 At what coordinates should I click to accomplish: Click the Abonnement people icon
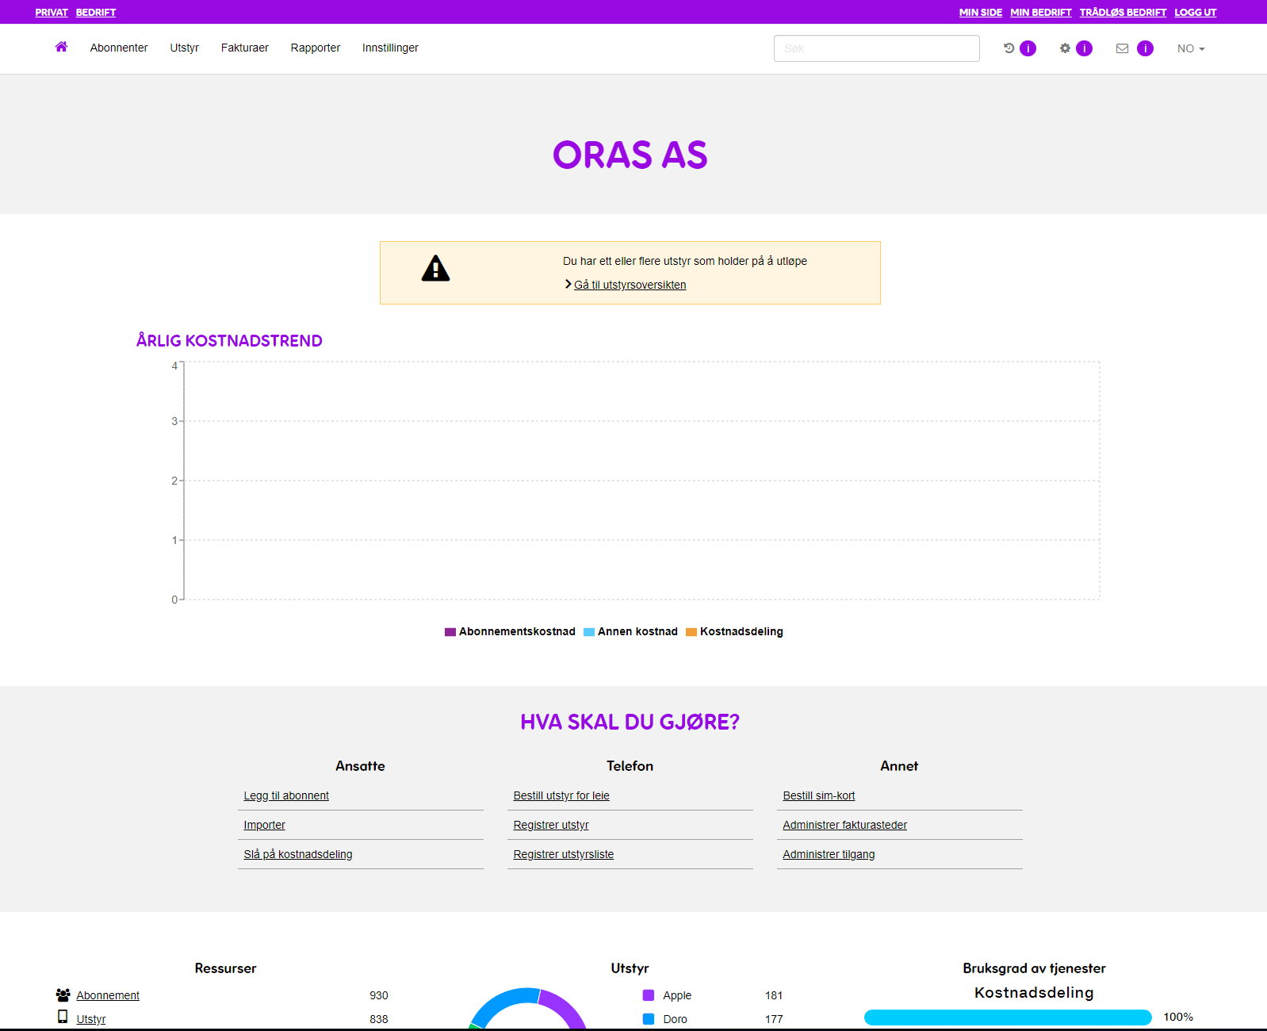(x=63, y=995)
